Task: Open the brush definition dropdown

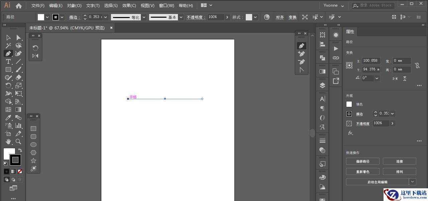Action: coord(181,17)
